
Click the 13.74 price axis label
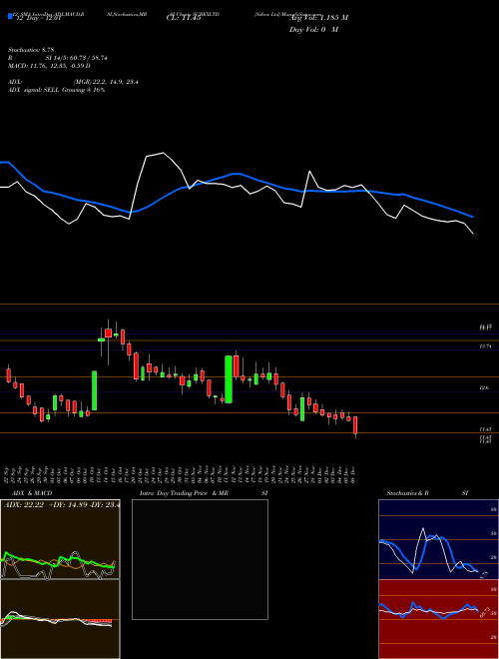(485, 346)
